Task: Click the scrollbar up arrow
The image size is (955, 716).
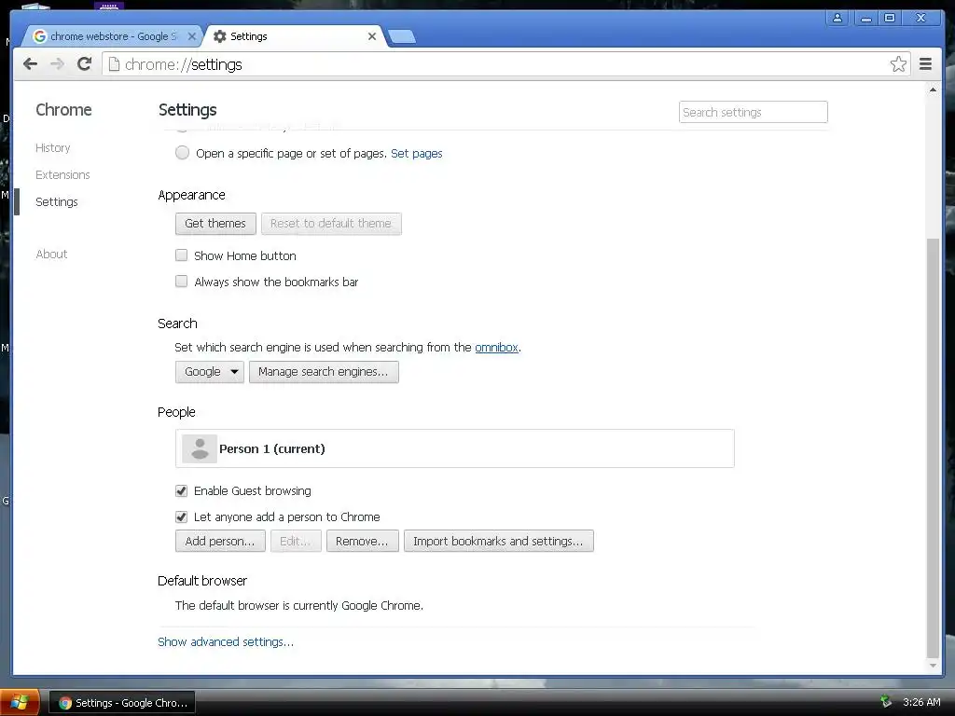Action: coord(933,89)
